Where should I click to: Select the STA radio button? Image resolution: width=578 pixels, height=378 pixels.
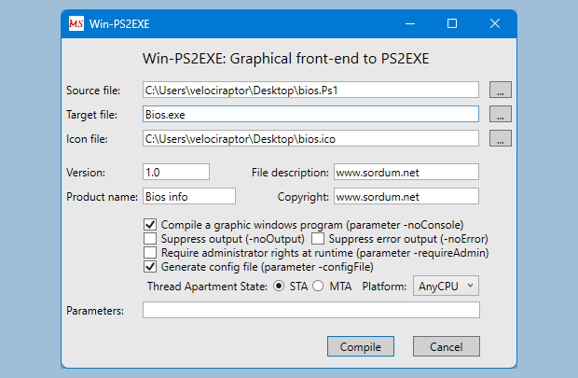tap(279, 287)
